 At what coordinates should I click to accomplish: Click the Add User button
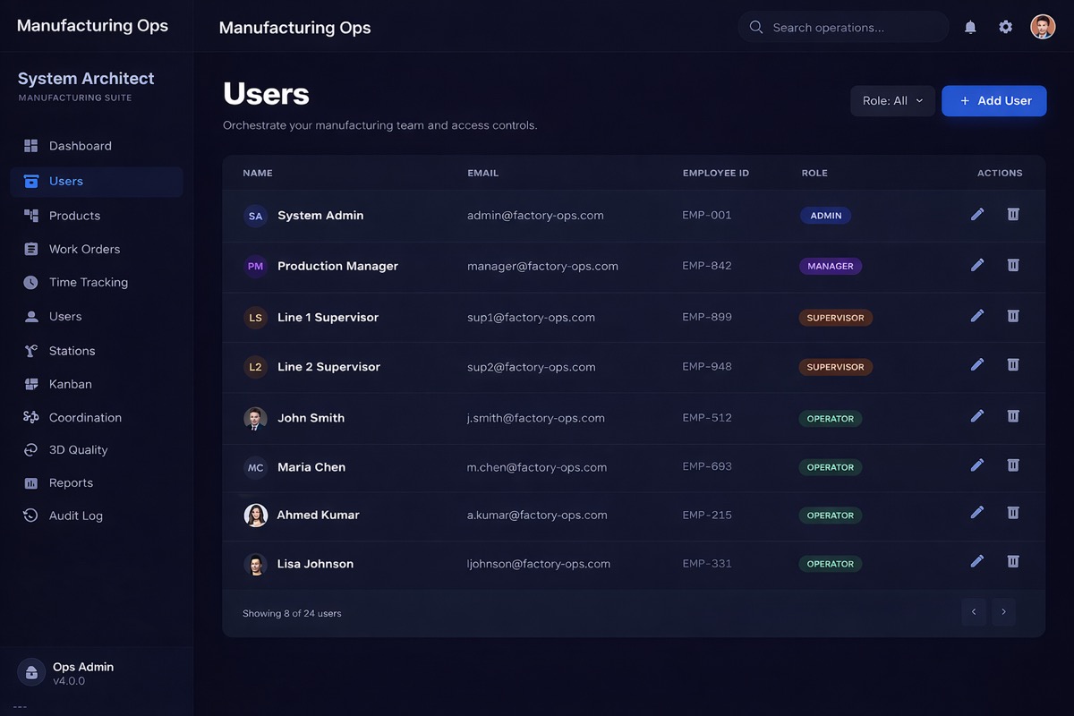[x=993, y=100]
